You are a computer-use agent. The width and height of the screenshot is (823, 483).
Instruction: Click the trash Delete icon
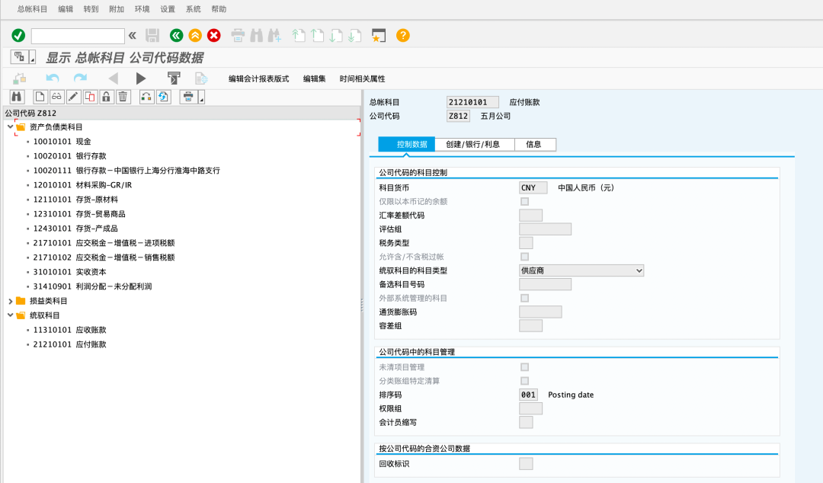121,97
